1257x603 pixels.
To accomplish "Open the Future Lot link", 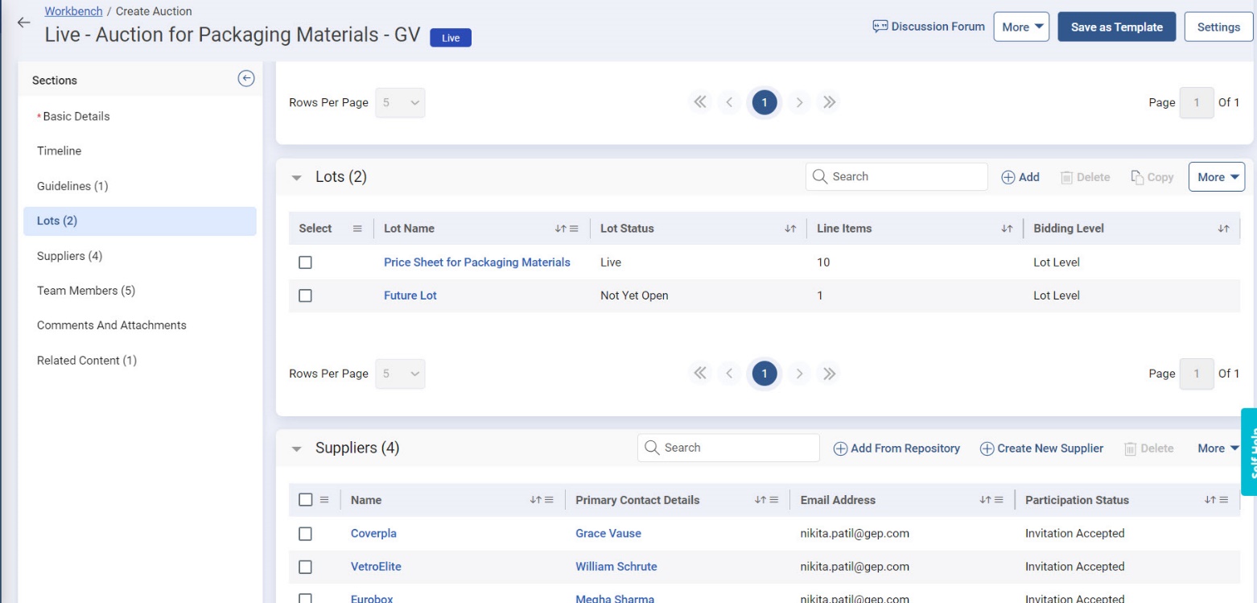I will [x=410, y=295].
